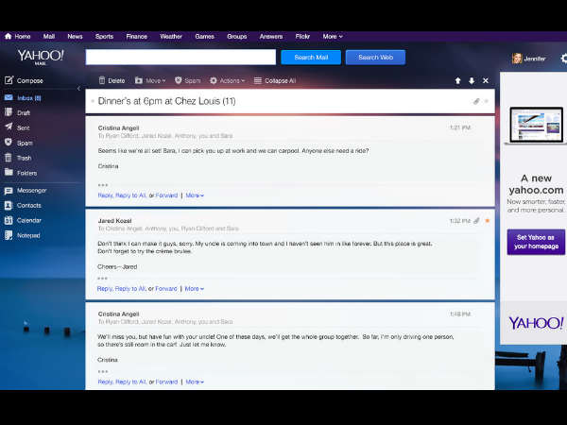Click subject 'Dinner's at 6pm at Chez Louis'
Screen dimensions: 567x425
coord(166,101)
